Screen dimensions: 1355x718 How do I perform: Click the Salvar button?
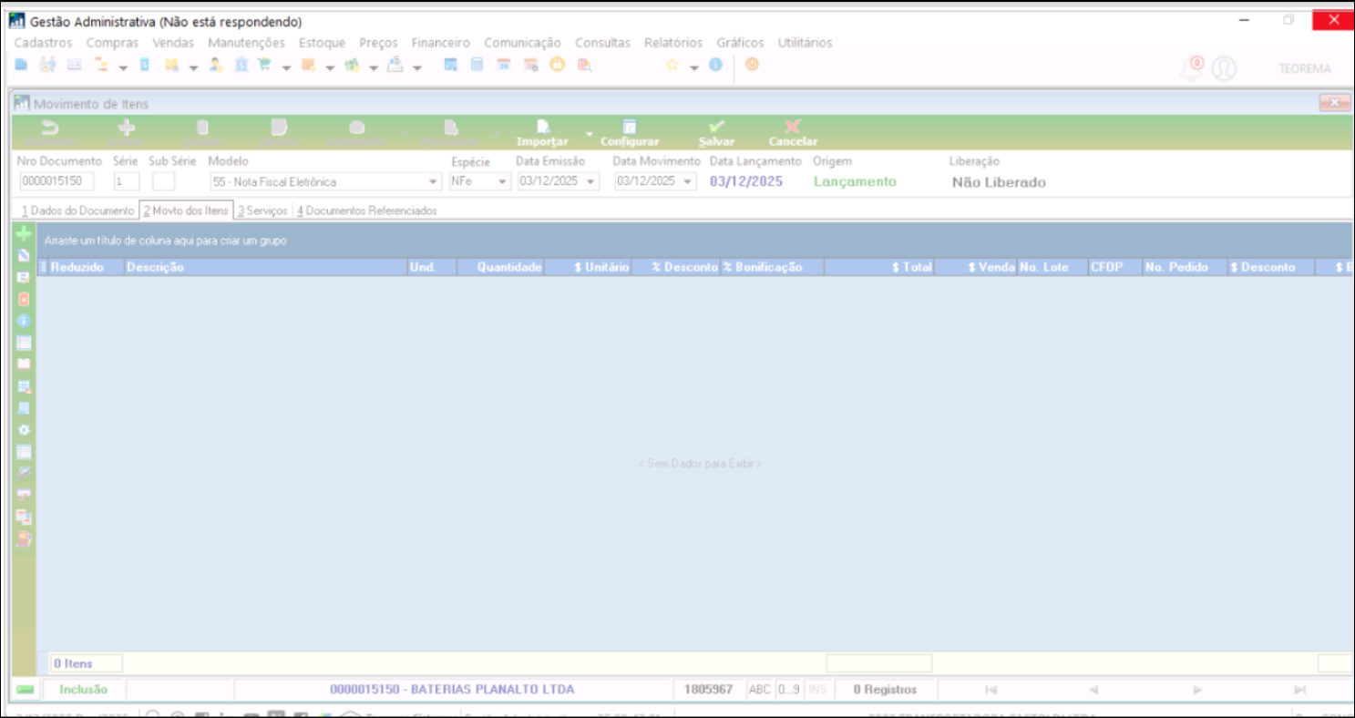pos(716,133)
